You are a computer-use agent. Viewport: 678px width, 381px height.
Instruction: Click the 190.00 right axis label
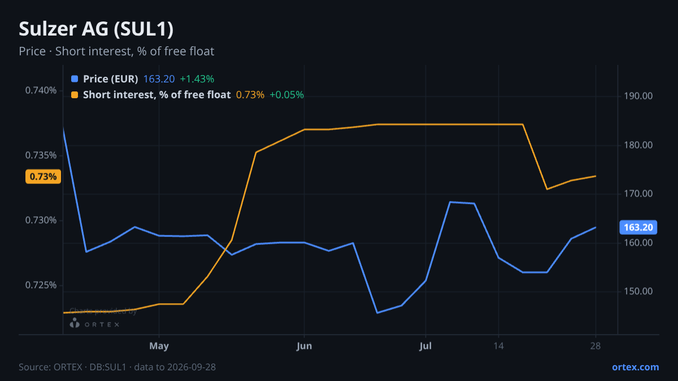coord(638,96)
